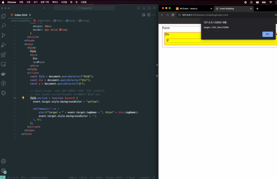Click the Wi-Fi icon in the macOS menu bar

pyautogui.click(x=270, y=2)
